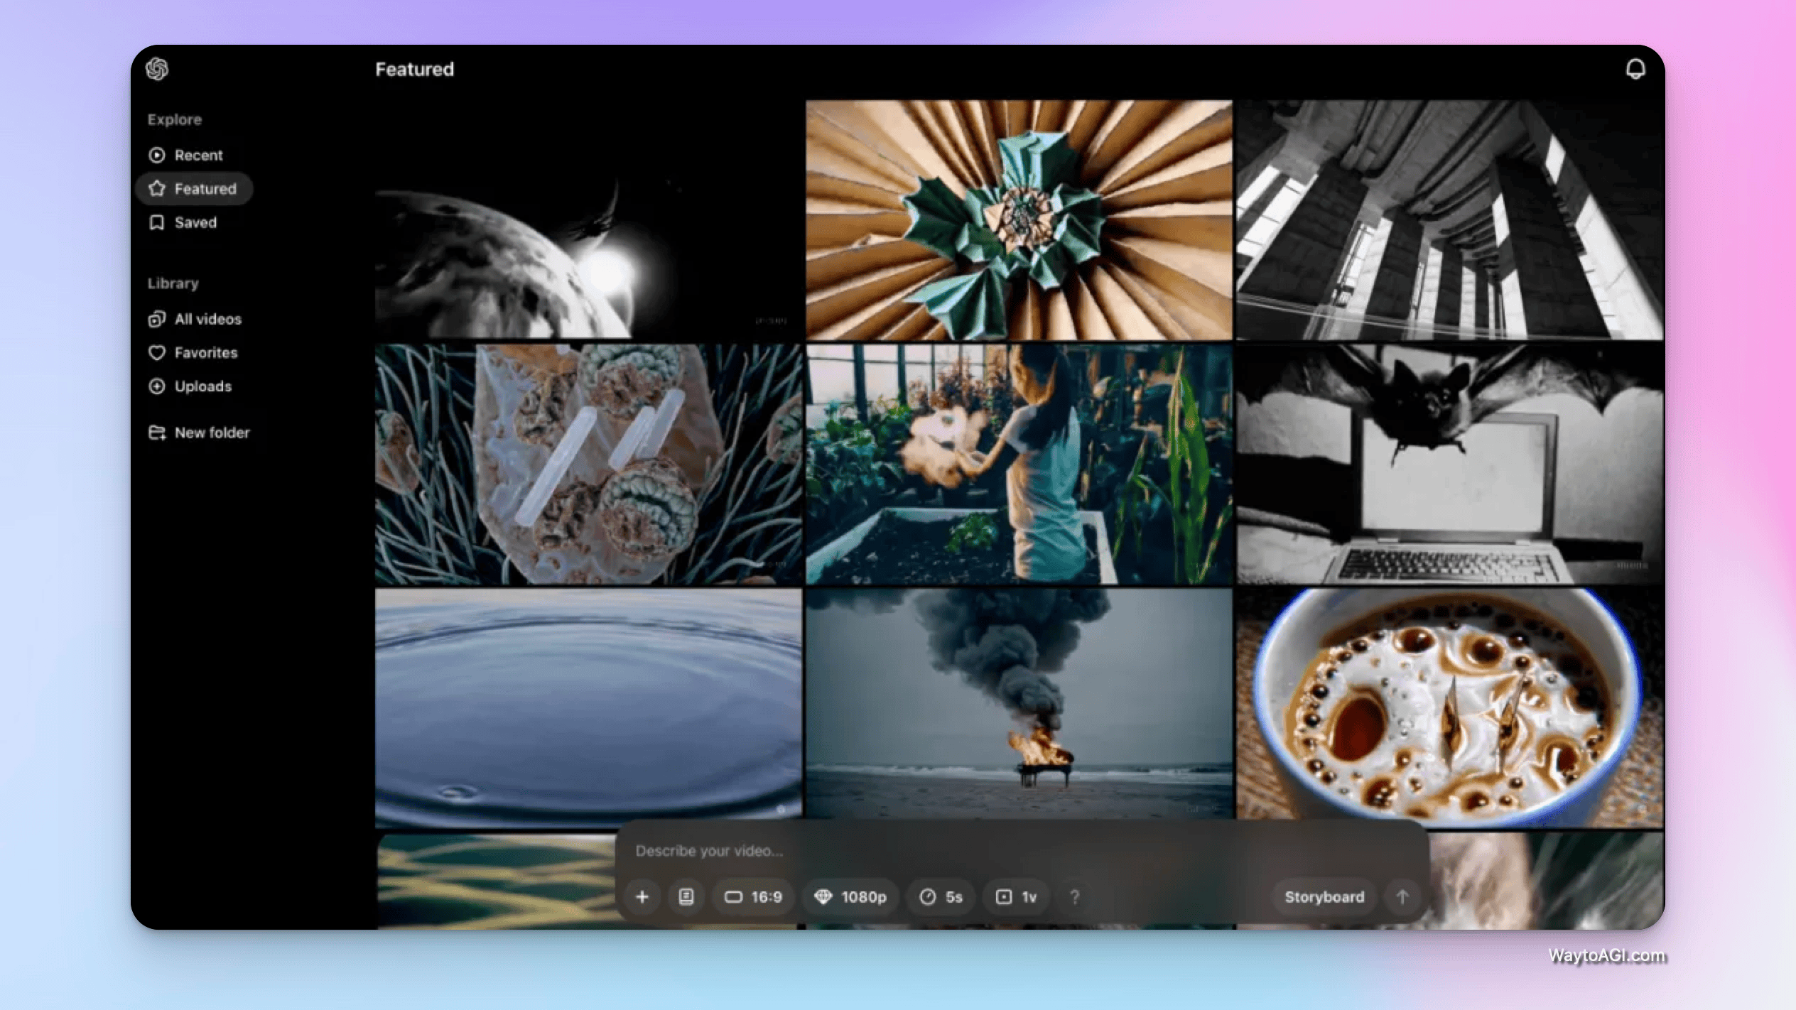Viewport: 1796px width, 1010px height.
Task: Open the 5s duration dropdown
Action: click(x=941, y=897)
